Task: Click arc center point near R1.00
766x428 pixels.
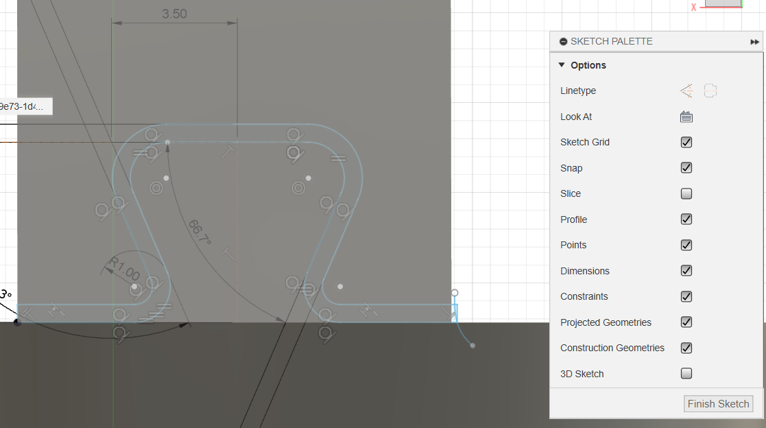Action: 134,287
